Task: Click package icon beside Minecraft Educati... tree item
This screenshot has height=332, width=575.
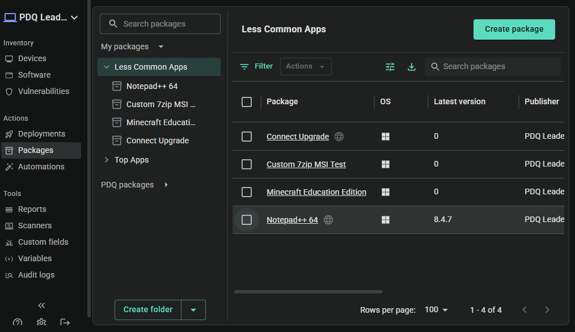Action: 117,122
